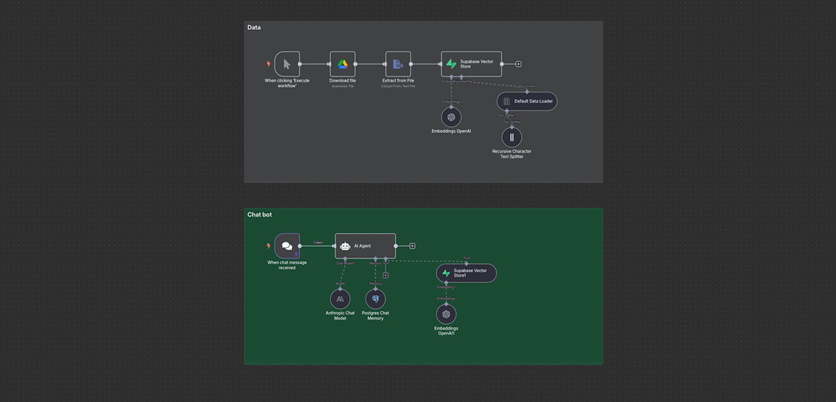Open the Supabase Vector Store1 tool node

tap(466, 273)
